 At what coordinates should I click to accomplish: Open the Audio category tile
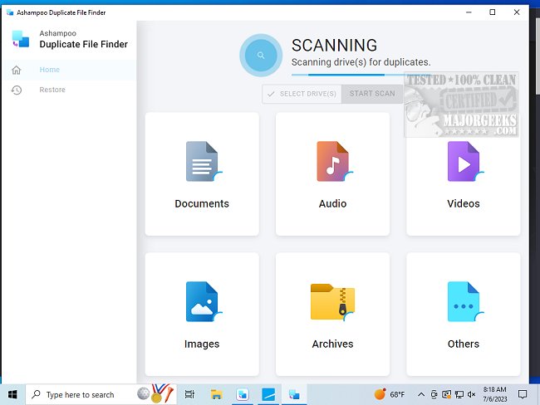pos(332,174)
